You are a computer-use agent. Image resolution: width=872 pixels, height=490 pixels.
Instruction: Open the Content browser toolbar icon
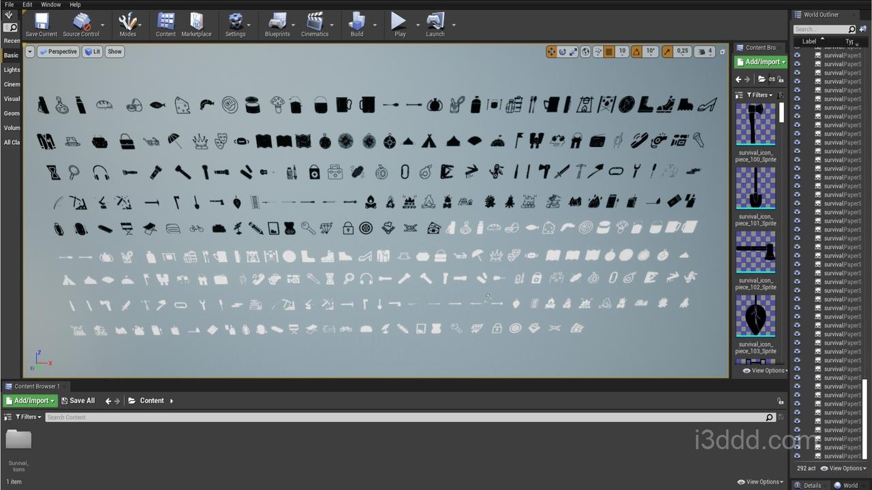(166, 24)
